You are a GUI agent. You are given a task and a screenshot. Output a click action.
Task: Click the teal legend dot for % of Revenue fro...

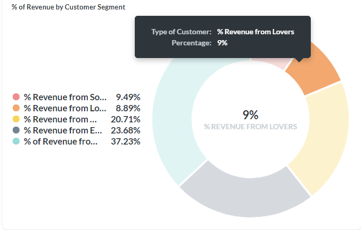point(16,141)
